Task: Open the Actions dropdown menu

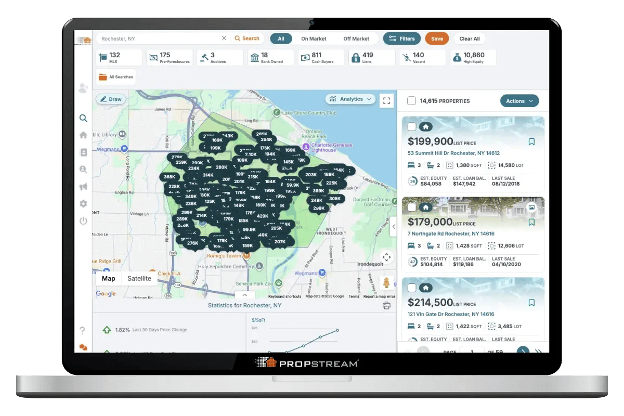Action: click(519, 101)
